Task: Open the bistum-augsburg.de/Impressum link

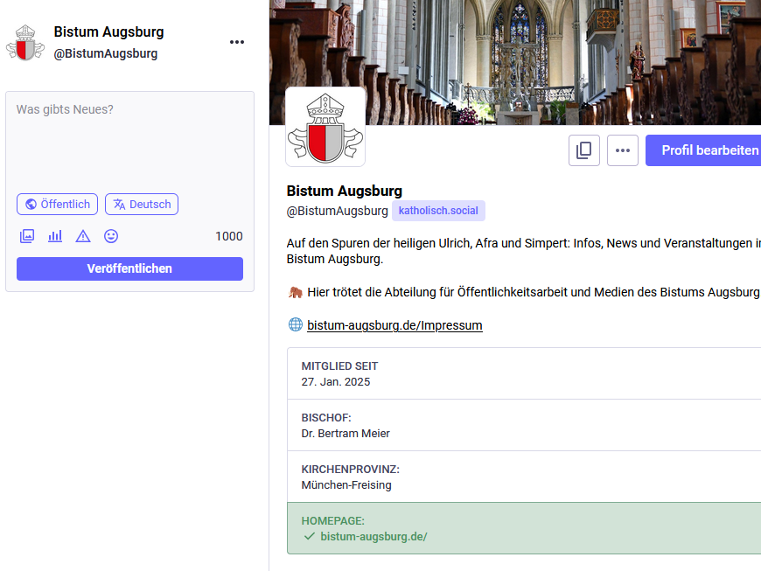Action: 394,325
